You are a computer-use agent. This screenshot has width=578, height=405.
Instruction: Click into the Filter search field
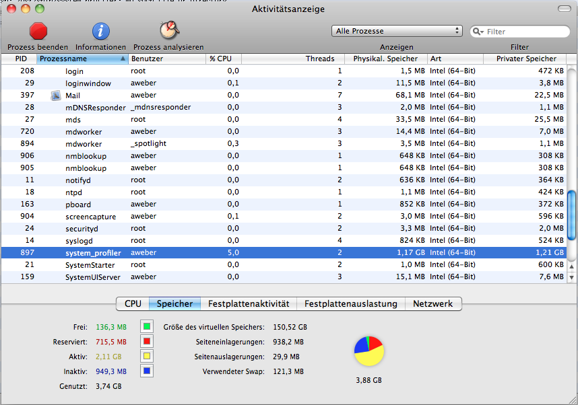point(525,32)
